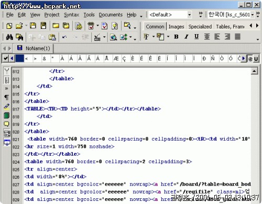Open the Edit menu

[x=21, y=15]
